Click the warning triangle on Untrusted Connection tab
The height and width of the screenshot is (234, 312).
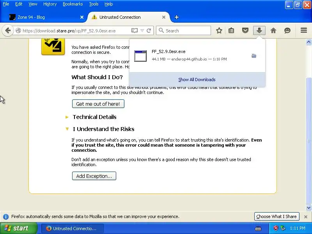(x=94, y=17)
